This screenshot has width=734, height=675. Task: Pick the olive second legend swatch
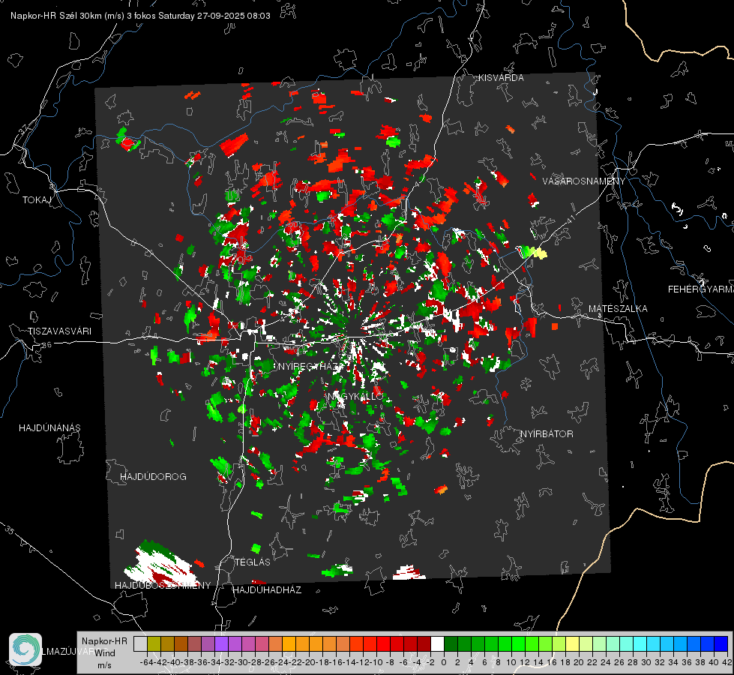154,643
